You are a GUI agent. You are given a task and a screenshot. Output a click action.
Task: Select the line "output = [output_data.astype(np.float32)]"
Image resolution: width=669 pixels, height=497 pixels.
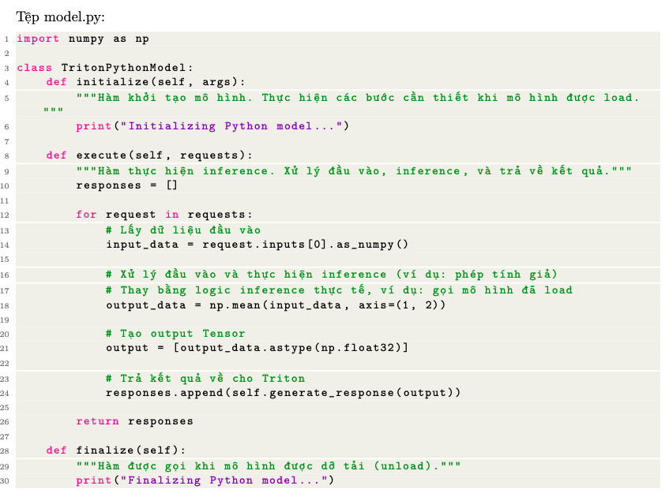pos(257,348)
